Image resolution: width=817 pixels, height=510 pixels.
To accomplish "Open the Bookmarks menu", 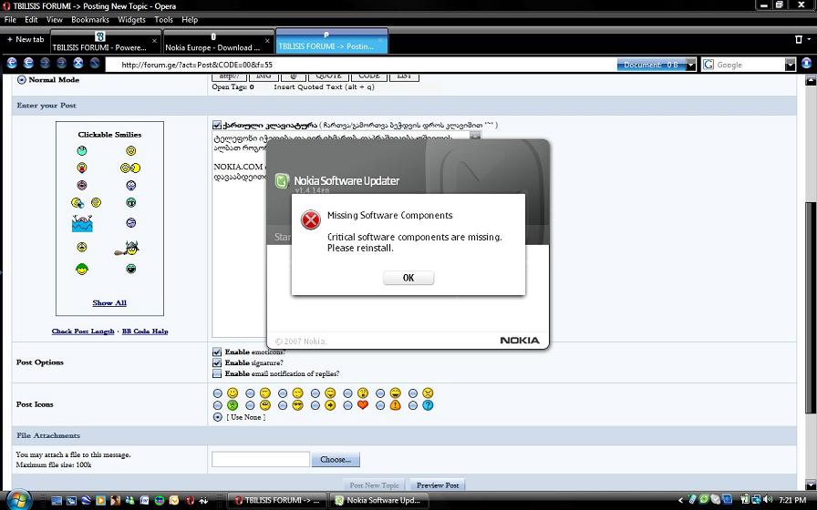I will 90,19.
